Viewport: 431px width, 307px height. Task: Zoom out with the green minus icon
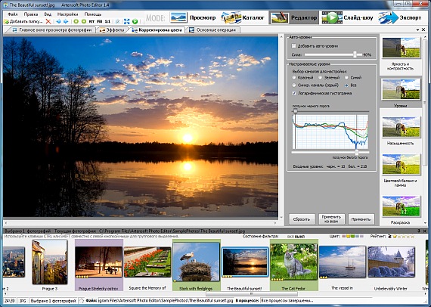(x=84, y=21)
